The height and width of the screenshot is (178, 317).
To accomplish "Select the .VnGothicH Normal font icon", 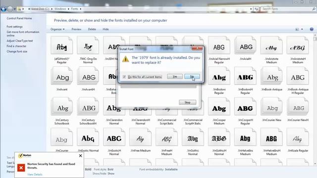I will tap(219, 137).
